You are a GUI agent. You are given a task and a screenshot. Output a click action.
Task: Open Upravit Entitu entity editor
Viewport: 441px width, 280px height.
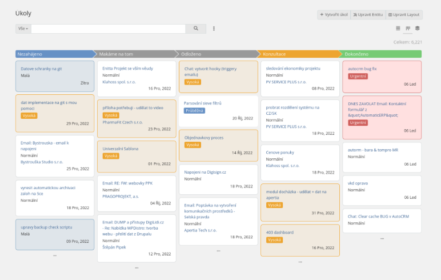tap(368, 15)
